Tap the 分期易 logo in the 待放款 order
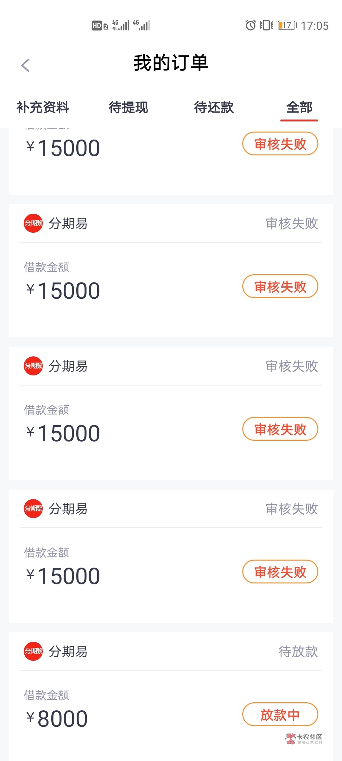 (x=33, y=651)
